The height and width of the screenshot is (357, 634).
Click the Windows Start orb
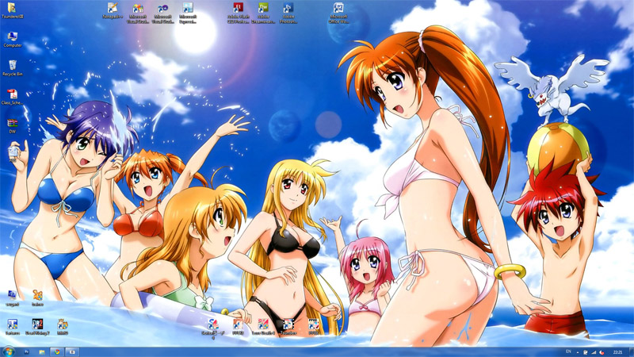[9, 351]
